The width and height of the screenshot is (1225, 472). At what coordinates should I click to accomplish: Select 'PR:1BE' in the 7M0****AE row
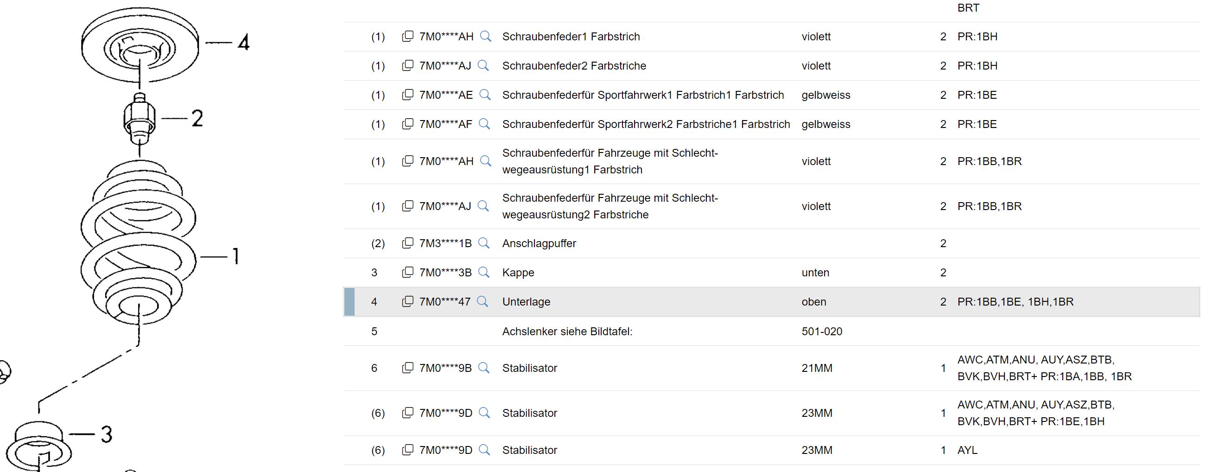click(x=977, y=95)
